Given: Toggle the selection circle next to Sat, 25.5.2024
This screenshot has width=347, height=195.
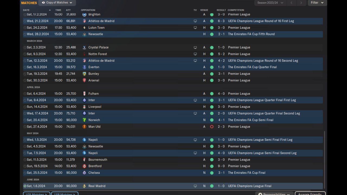Looking at the screenshot, I should tap(25, 173).
